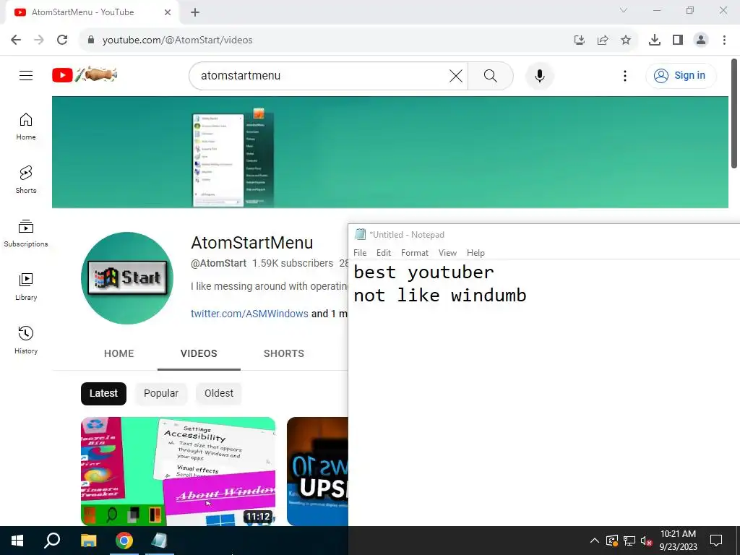Click the YouTube logo
The width and height of the screenshot is (740, 555).
click(85, 74)
